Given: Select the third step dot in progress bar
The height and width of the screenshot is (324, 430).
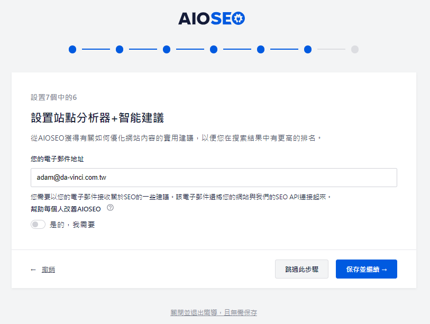Looking at the screenshot, I should coord(167,49).
